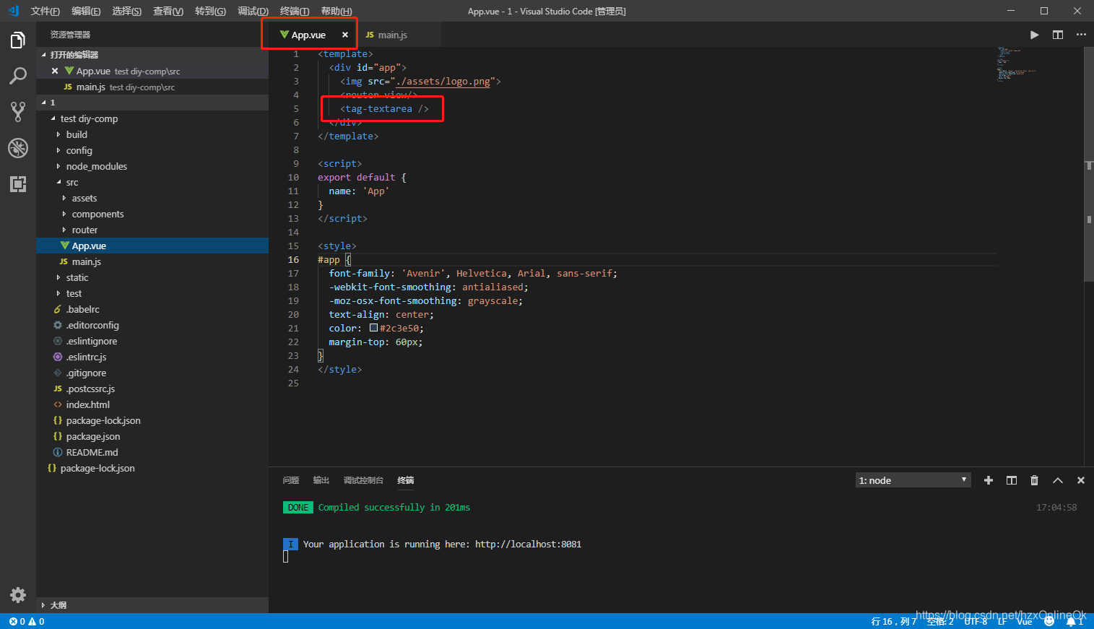Open the editor more actions ellipsis
This screenshot has height=629, width=1094.
(x=1081, y=35)
